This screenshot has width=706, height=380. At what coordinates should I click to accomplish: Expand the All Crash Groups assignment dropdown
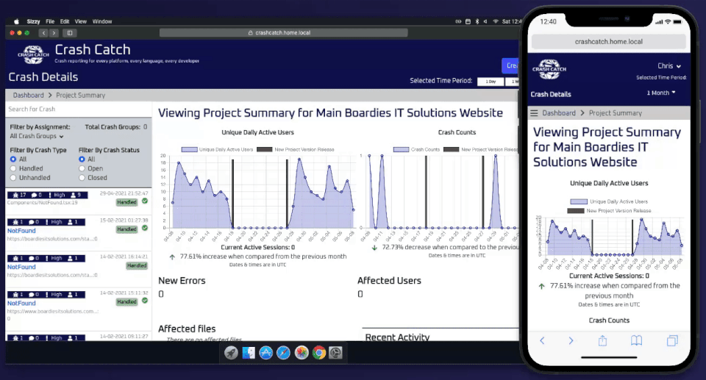(x=37, y=136)
